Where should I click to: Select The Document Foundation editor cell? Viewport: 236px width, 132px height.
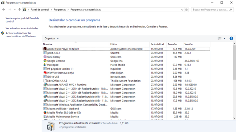click(x=125, y=81)
